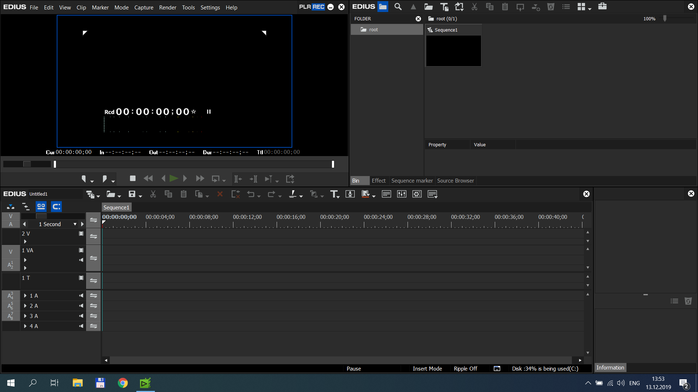Click the Ripple Off status text

(x=465, y=369)
